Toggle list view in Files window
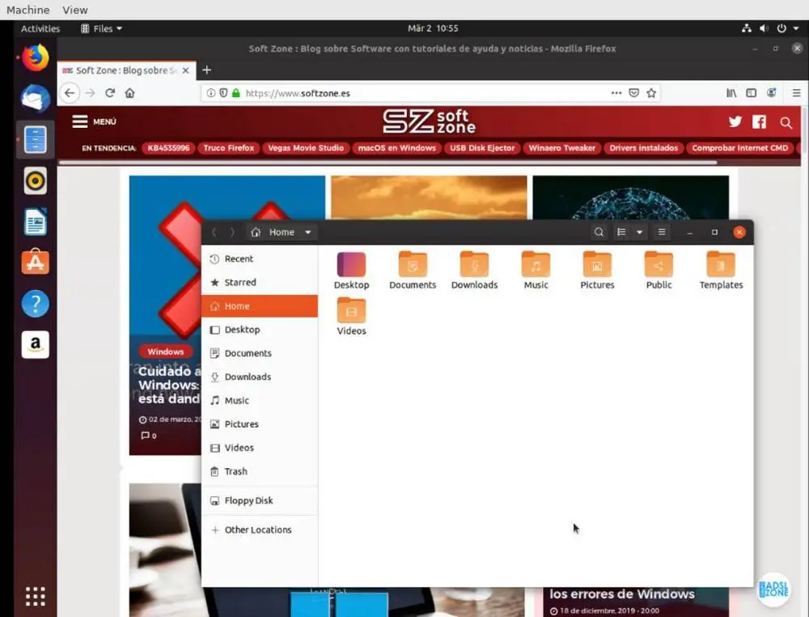Image resolution: width=809 pixels, height=617 pixels. [621, 232]
